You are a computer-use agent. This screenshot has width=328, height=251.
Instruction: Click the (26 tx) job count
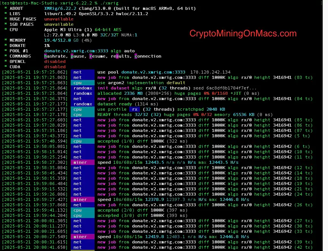coord(304,205)
